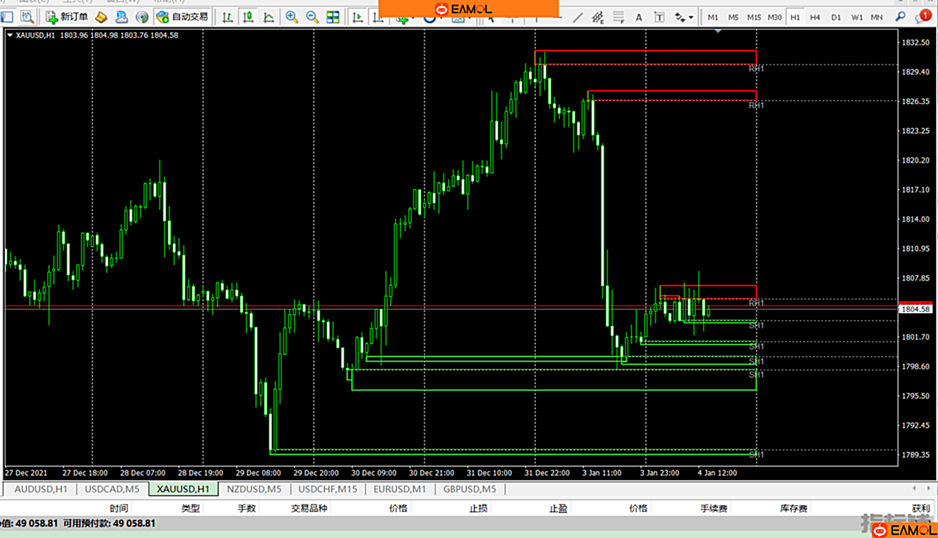Select the text label tool
The image size is (938, 538).
coord(659,17)
